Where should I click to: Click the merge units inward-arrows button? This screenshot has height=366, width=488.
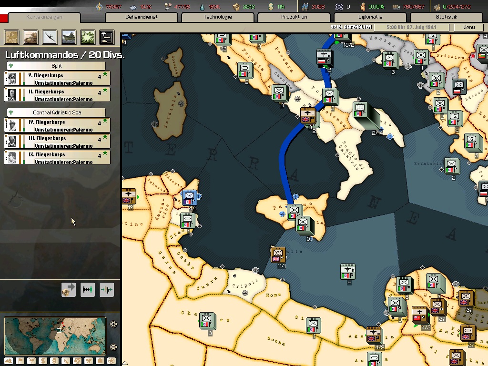point(106,290)
